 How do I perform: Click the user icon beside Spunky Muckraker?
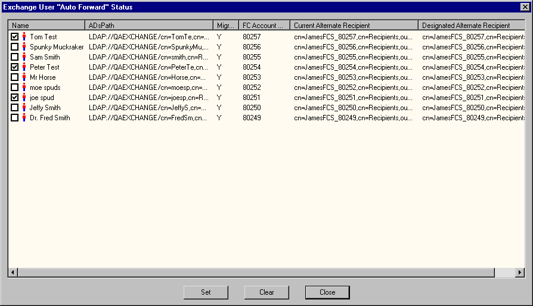click(x=24, y=47)
